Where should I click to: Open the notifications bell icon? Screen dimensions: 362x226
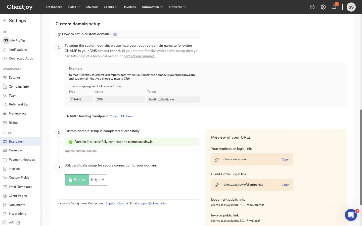pos(334,7)
